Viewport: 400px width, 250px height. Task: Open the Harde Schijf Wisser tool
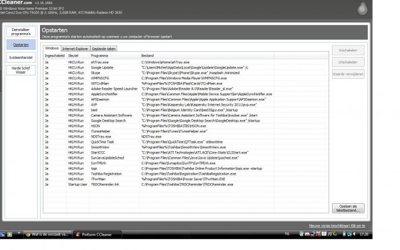(x=21, y=70)
